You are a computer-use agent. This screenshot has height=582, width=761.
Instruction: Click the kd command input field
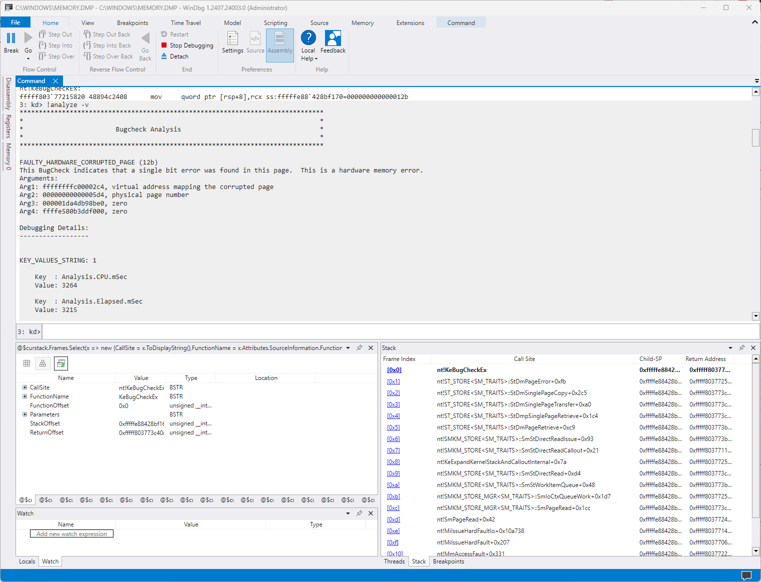[x=400, y=331]
